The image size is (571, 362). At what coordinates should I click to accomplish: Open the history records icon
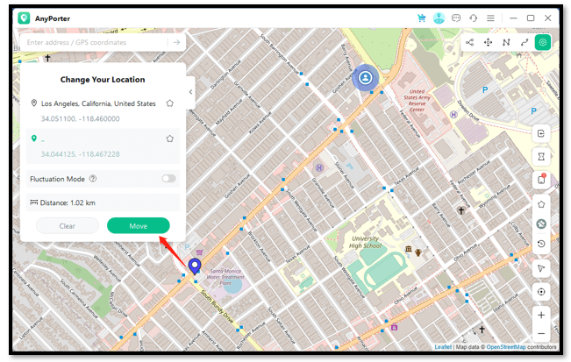pos(541,244)
